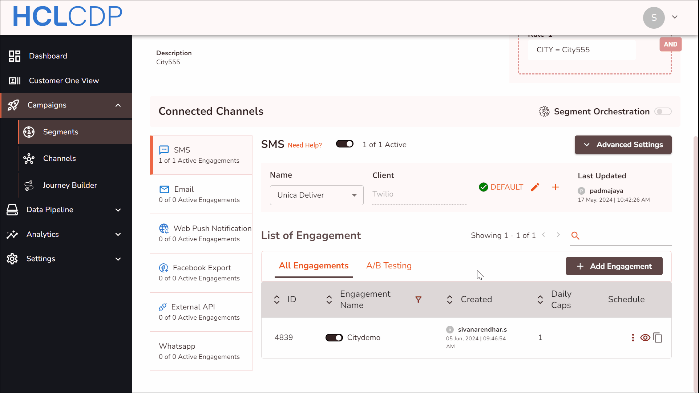Screen dimensions: 699x393
Task: Disable the Citydemo engagement toggle
Action: [334, 338]
